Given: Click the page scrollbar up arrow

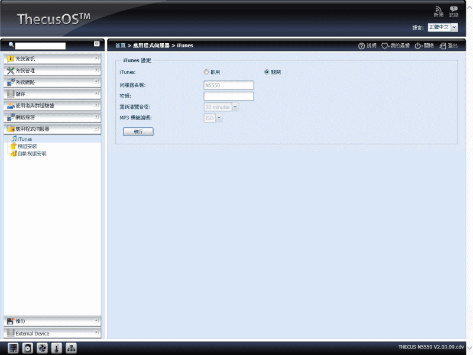Looking at the screenshot, I should pyautogui.click(x=469, y=8).
